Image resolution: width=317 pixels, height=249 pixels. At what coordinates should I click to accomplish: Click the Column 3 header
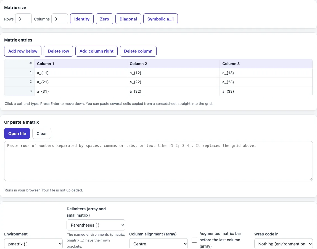266,64
